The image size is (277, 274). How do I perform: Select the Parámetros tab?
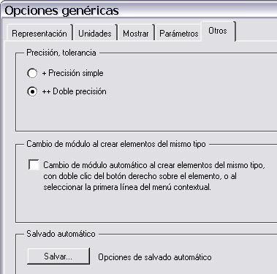click(179, 34)
